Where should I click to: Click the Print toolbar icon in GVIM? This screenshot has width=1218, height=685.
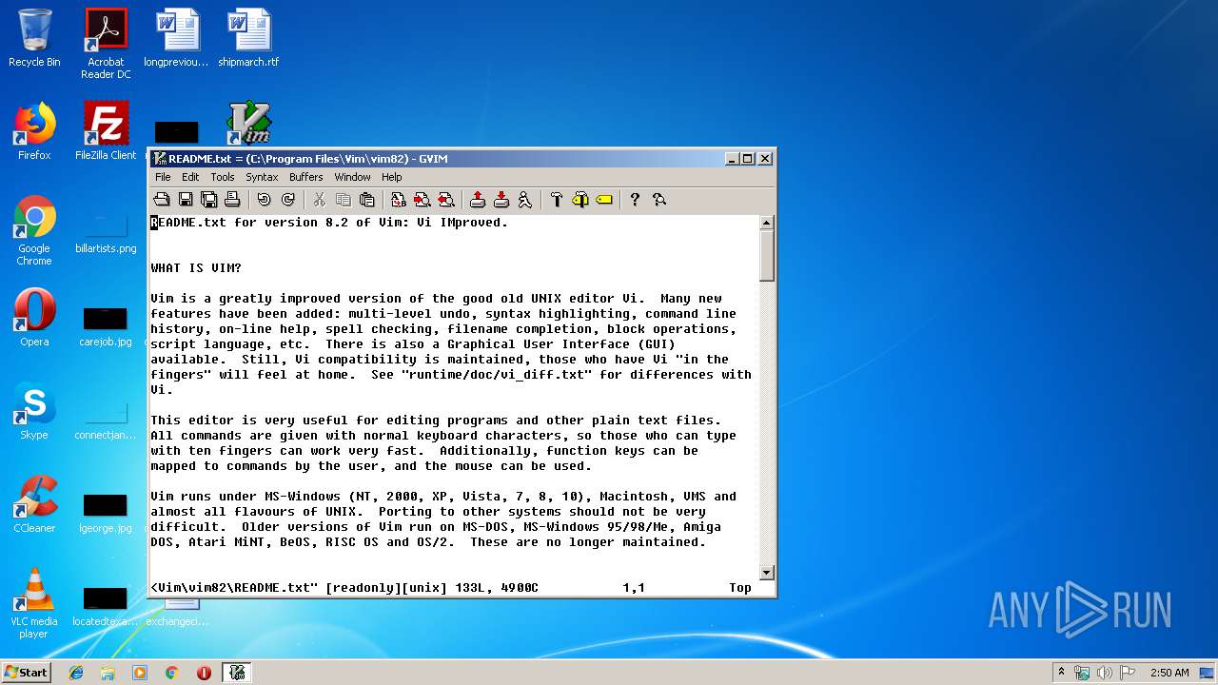pos(232,200)
